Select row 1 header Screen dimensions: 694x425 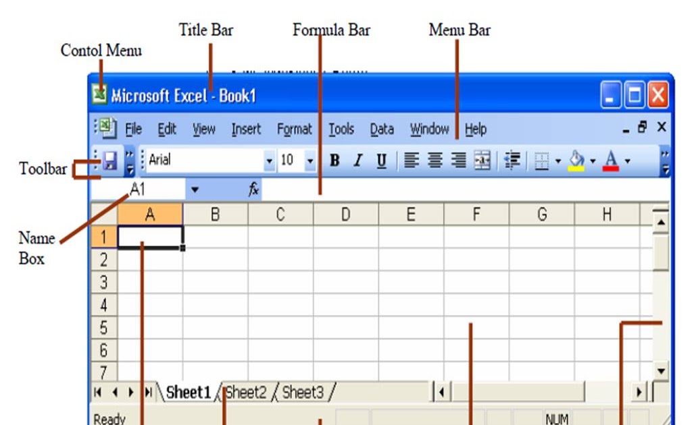click(x=104, y=237)
